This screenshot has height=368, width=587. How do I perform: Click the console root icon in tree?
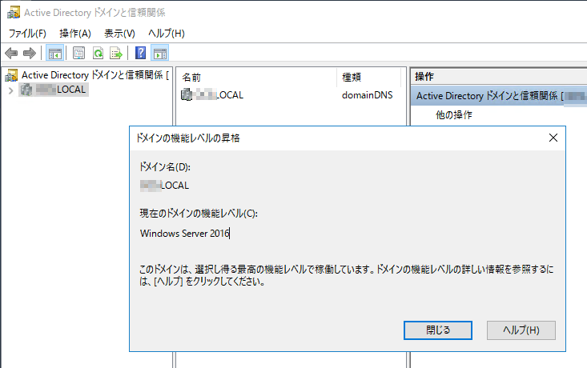(x=11, y=75)
